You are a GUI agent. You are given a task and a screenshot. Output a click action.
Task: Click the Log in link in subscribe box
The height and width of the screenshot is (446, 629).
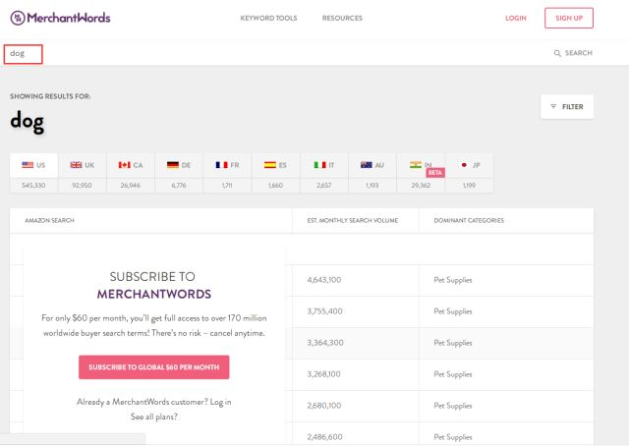tap(220, 402)
